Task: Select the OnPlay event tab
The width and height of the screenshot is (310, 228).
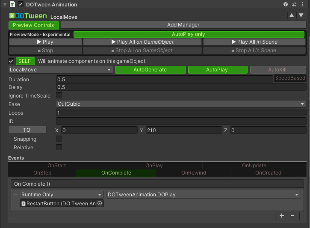Action: (x=154, y=166)
